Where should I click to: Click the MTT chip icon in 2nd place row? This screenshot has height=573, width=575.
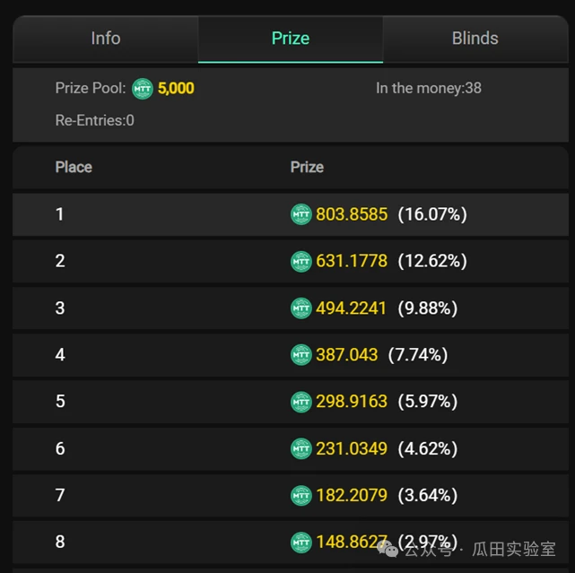click(x=301, y=261)
